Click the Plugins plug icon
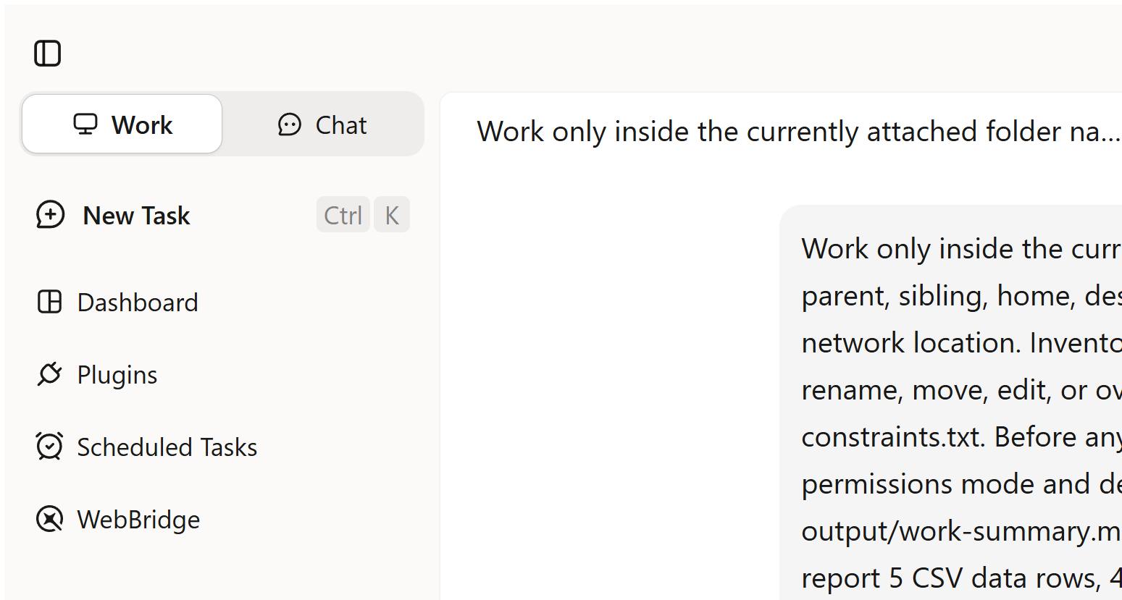The height and width of the screenshot is (600, 1122). pyautogui.click(x=49, y=374)
